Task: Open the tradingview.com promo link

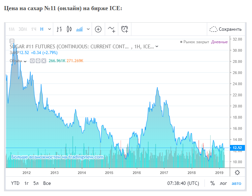Action: [x=57, y=157]
